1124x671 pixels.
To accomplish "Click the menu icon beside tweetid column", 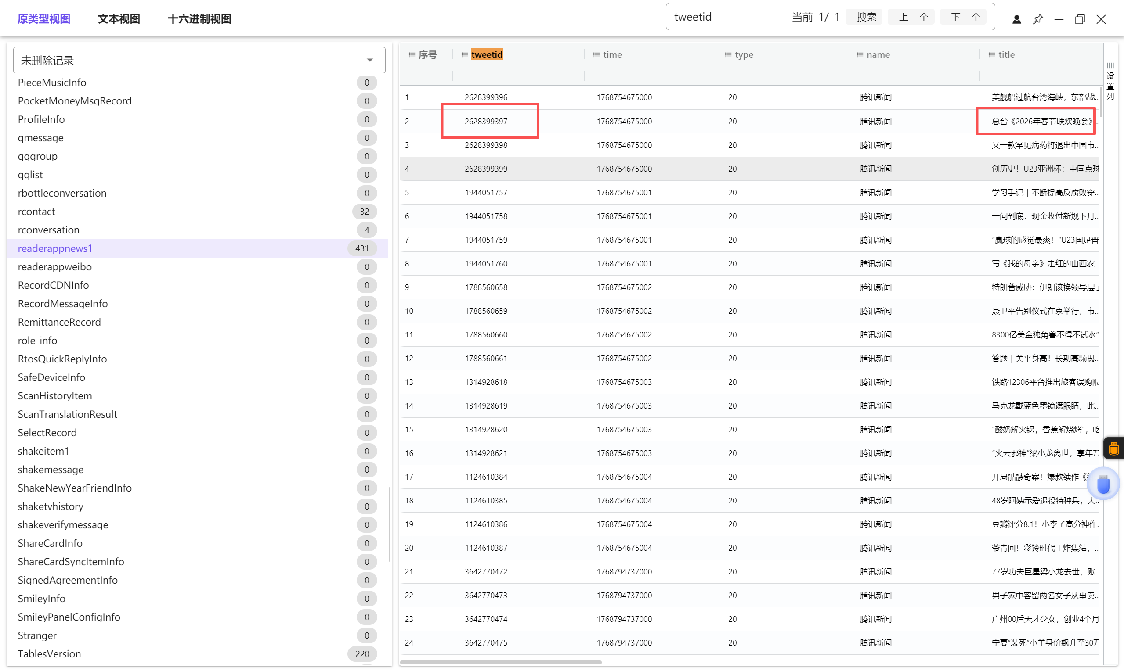I will (464, 55).
